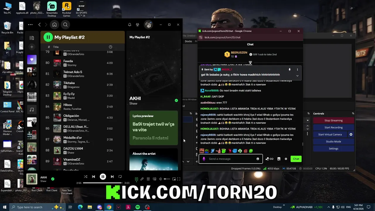Collapse Your Library sidebar icon
The width and height of the screenshot is (375, 211).
32,38
